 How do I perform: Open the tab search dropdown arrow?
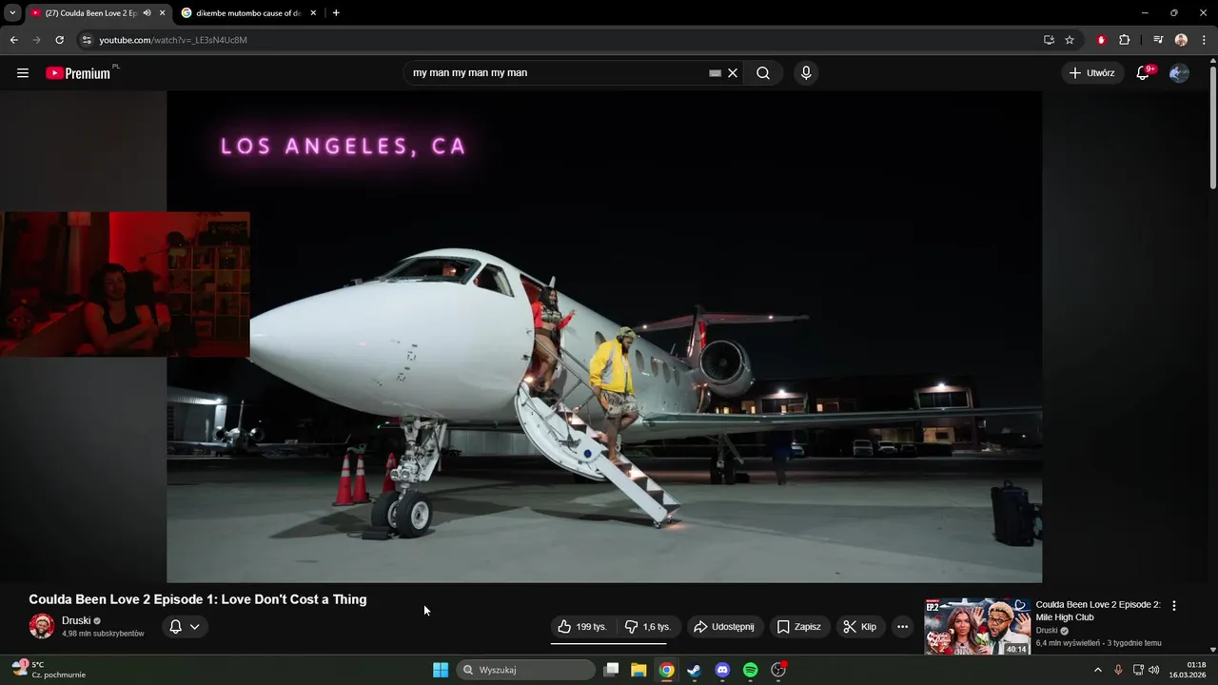[x=12, y=13]
